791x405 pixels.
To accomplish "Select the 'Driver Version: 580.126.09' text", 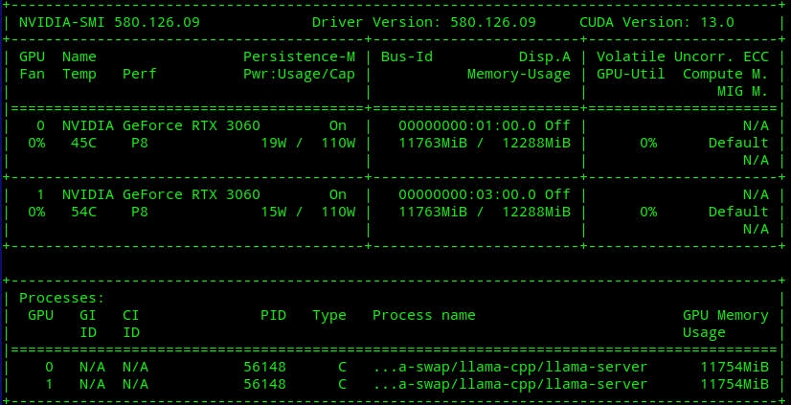I will [423, 23].
